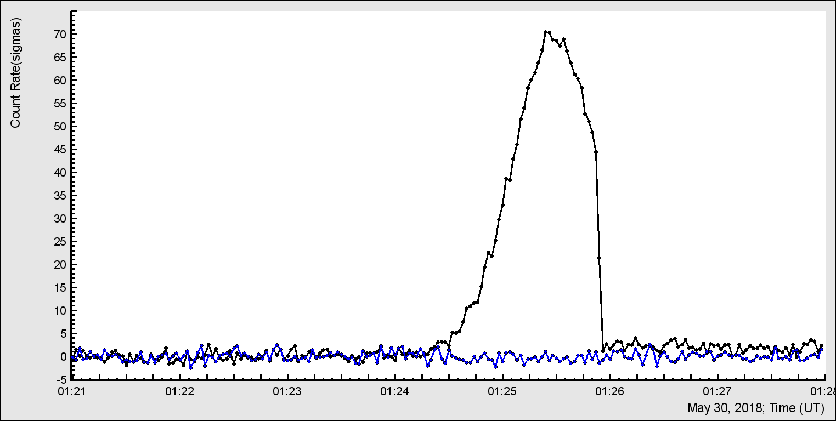Screen dimensions: 836x421
Task: Click the 01:22 time axis label
Action: pyautogui.click(x=180, y=391)
